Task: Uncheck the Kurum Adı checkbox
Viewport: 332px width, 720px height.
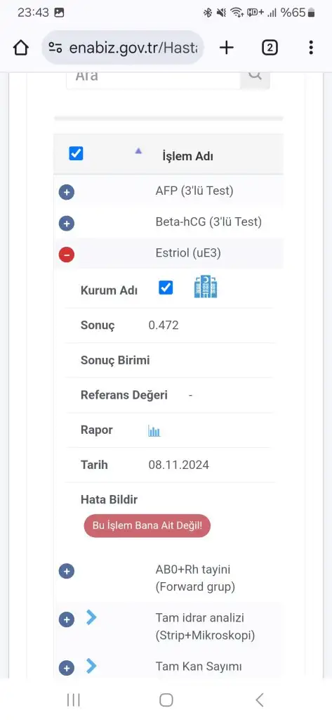Action: pos(166,288)
